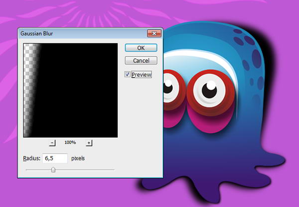This screenshot has width=299, height=207.
Task: Click the Radius slider handle
Action: 53,170
